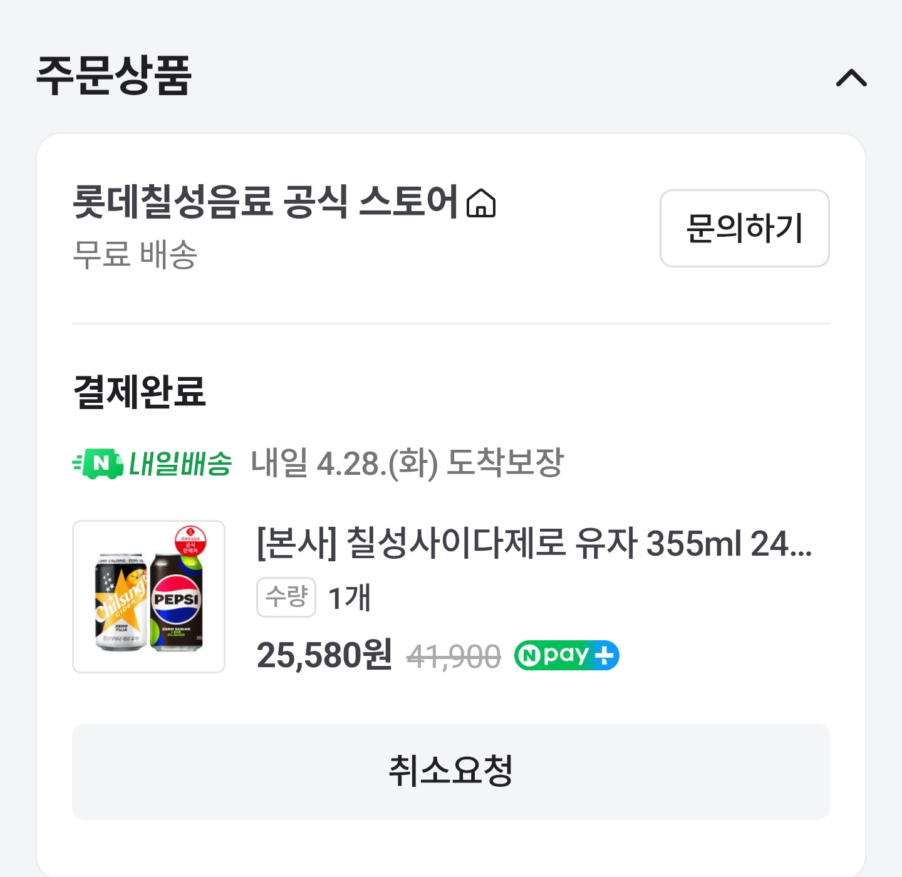Tap the Npay plus badge icon
The width and height of the screenshot is (902, 877).
pos(566,656)
